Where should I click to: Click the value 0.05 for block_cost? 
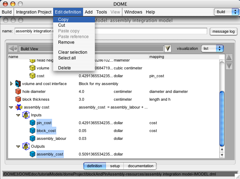point(82,131)
